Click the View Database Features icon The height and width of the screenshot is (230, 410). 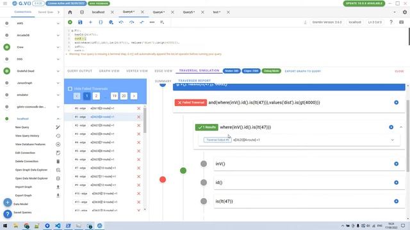click(x=58, y=144)
